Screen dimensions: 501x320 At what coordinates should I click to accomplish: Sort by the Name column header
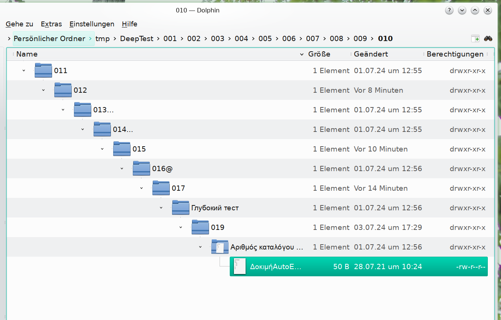[27, 54]
